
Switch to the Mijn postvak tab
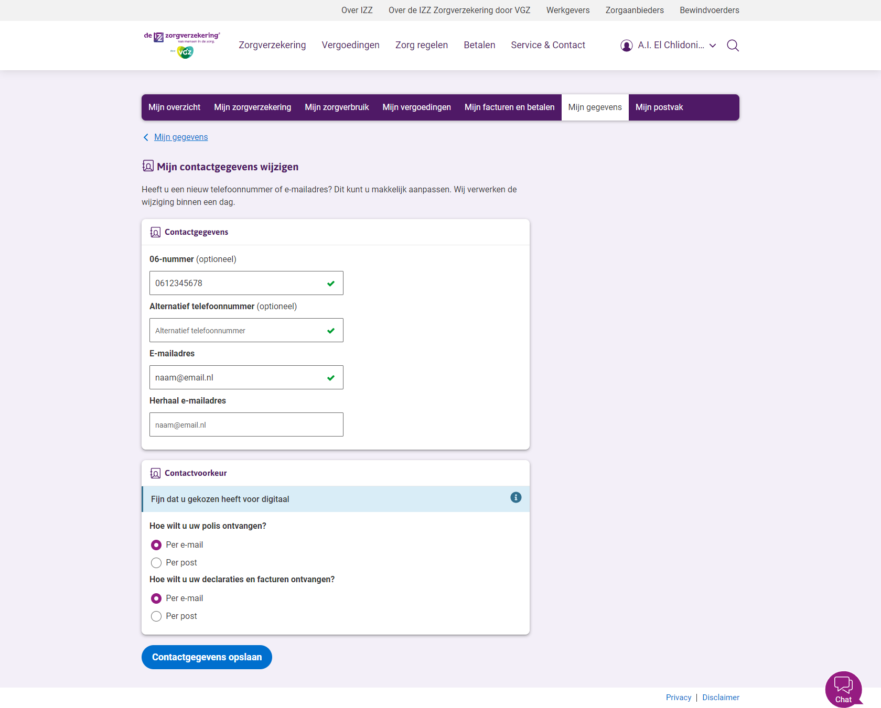click(x=659, y=107)
